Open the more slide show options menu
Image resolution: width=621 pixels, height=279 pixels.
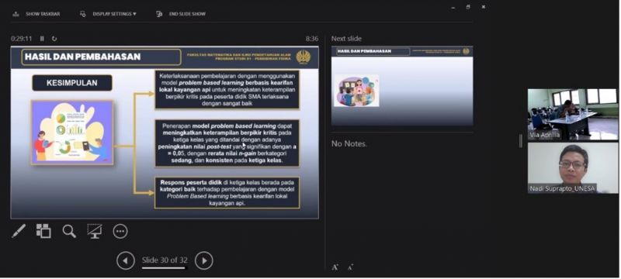[x=120, y=231]
